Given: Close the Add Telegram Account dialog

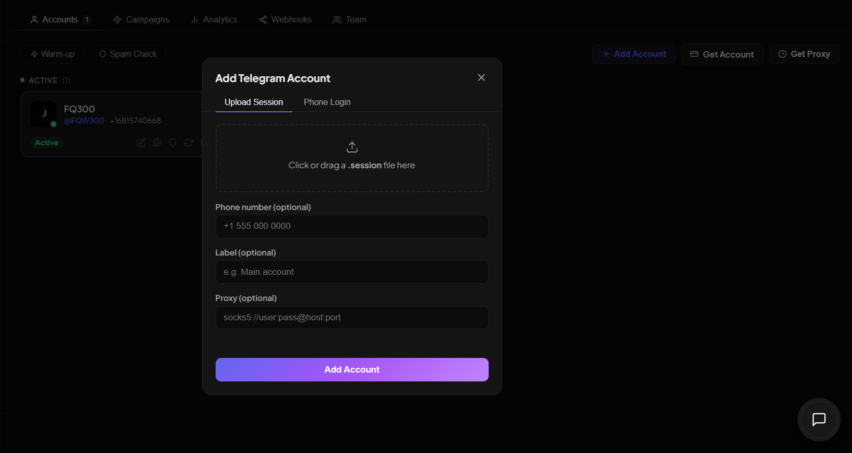Looking at the screenshot, I should 481,77.
